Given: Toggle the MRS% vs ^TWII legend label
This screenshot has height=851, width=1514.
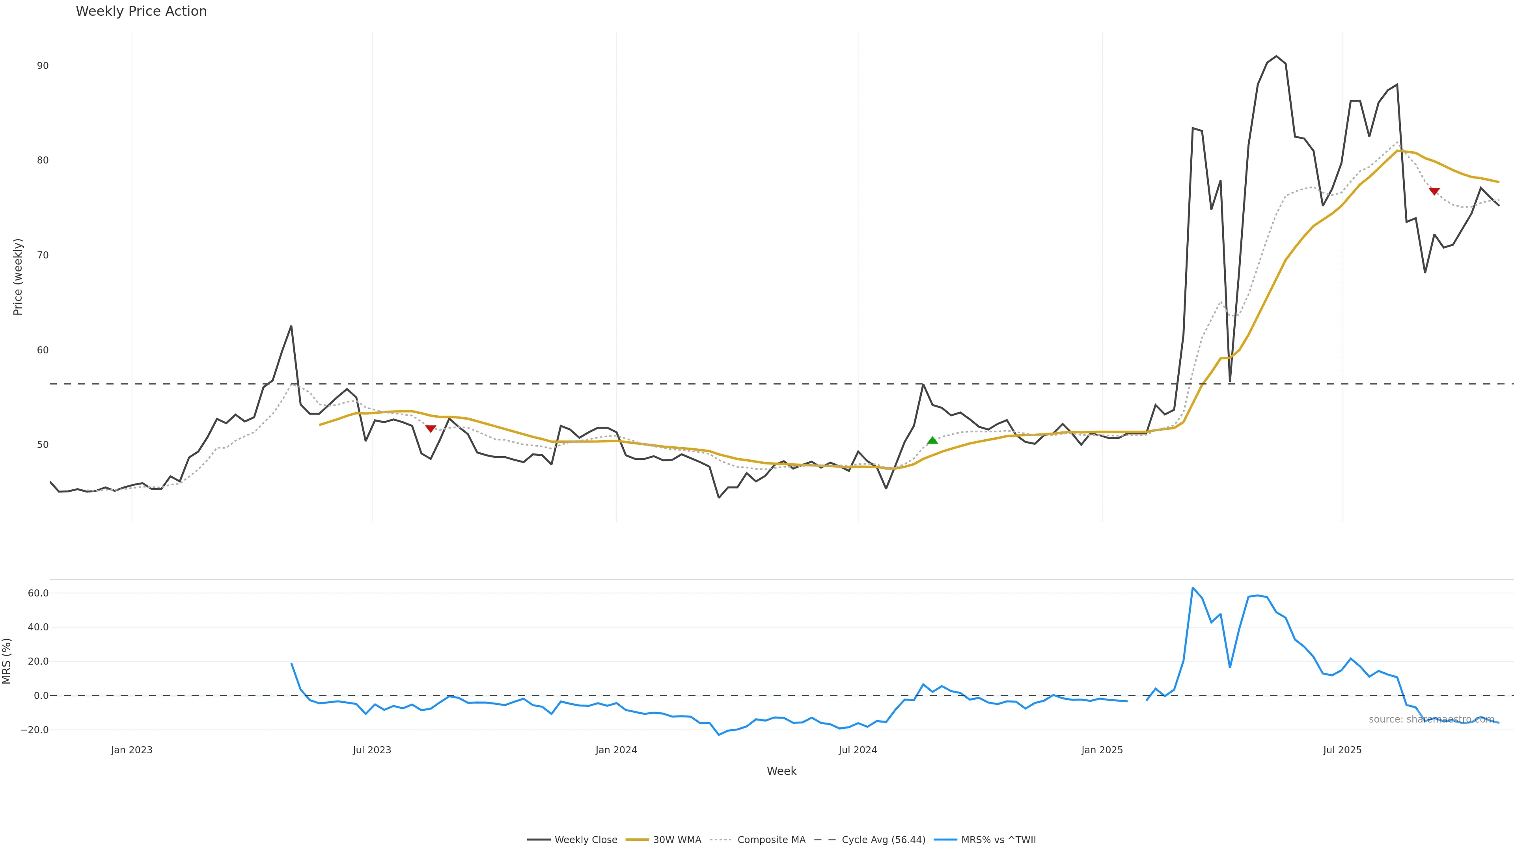Looking at the screenshot, I should 998,840.
